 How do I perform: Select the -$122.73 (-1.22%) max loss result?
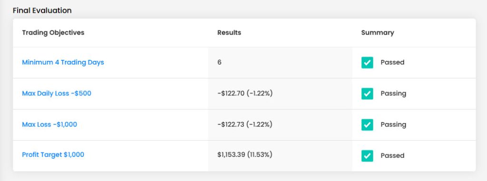245,124
